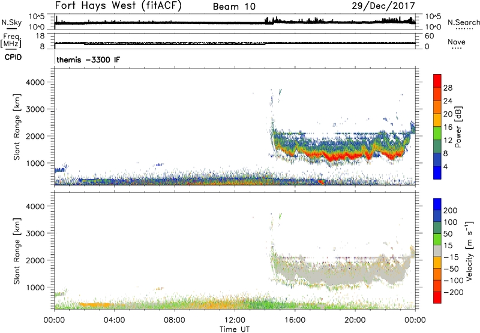Image resolution: width=480 pixels, height=333 pixels.
Task: Click the 'Time UT' axis title
Action: click(235, 329)
